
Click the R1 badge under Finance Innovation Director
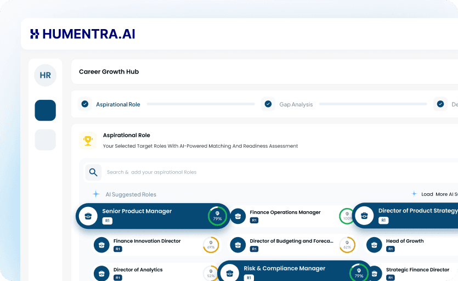point(118,249)
